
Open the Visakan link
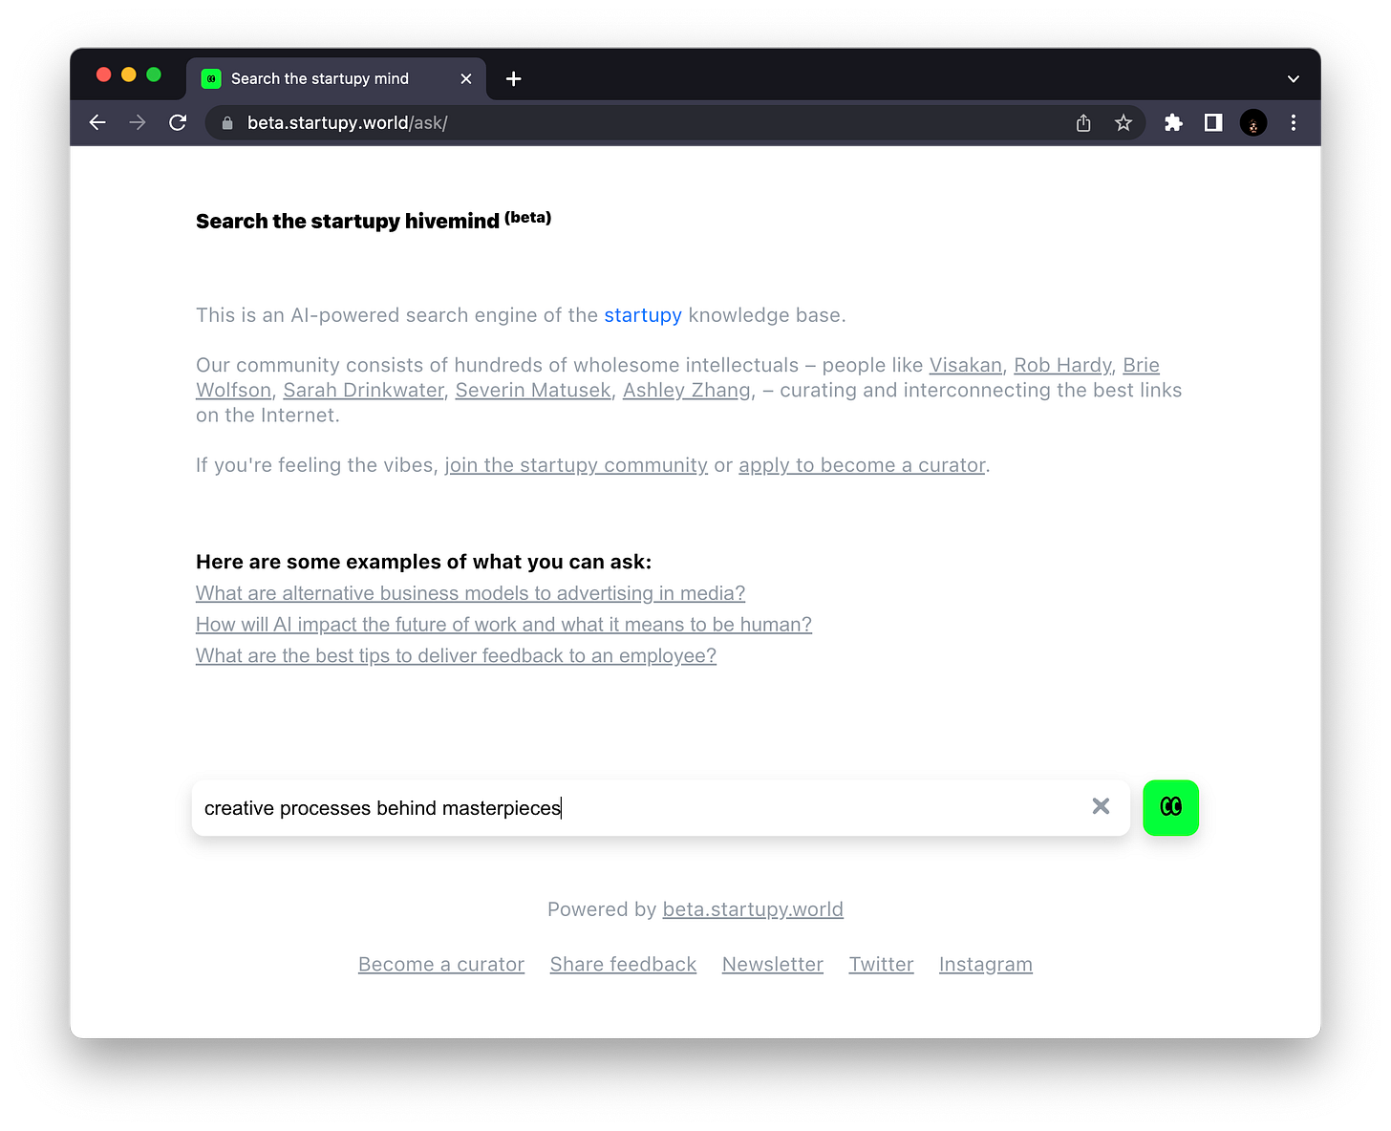tap(966, 365)
